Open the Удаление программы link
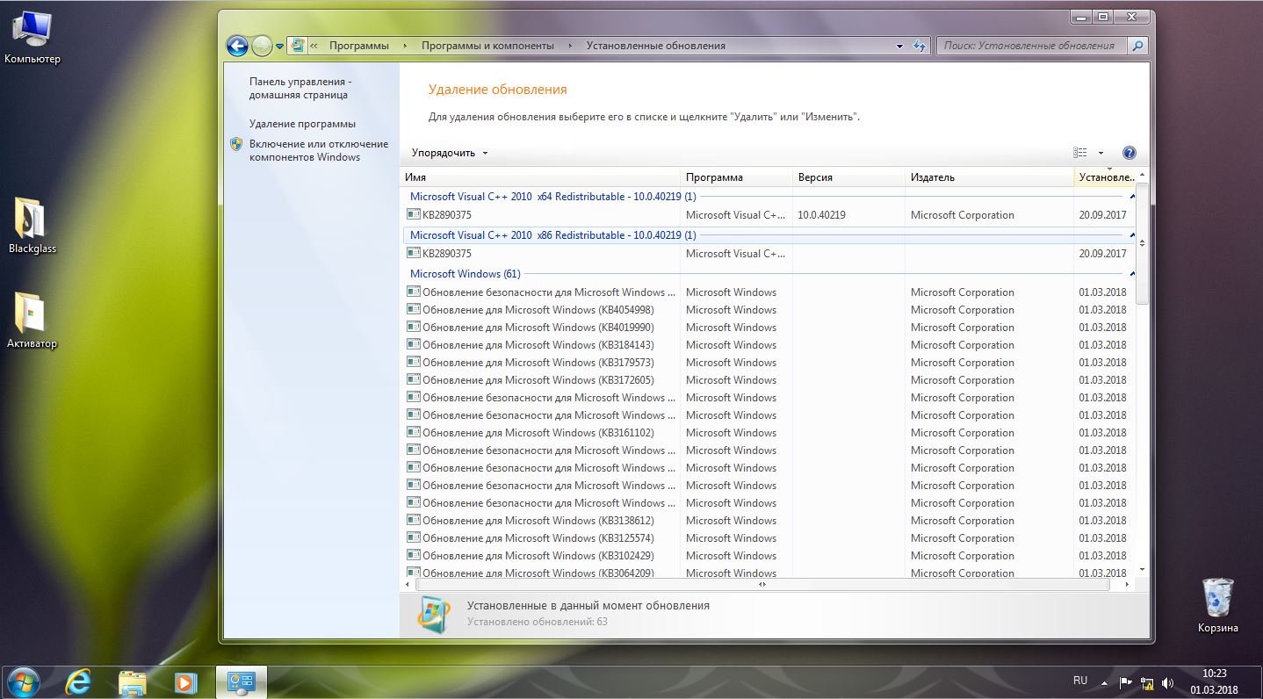 302,124
